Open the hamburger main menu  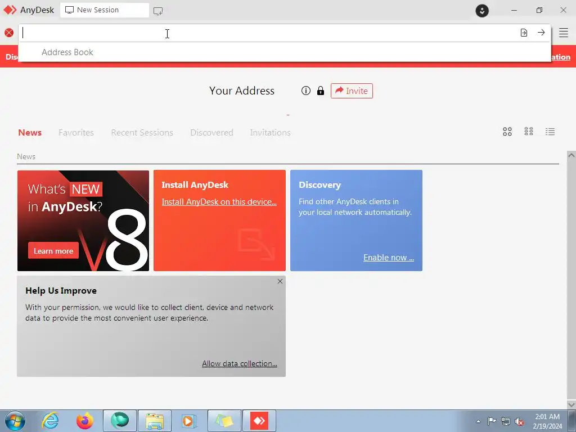(564, 33)
